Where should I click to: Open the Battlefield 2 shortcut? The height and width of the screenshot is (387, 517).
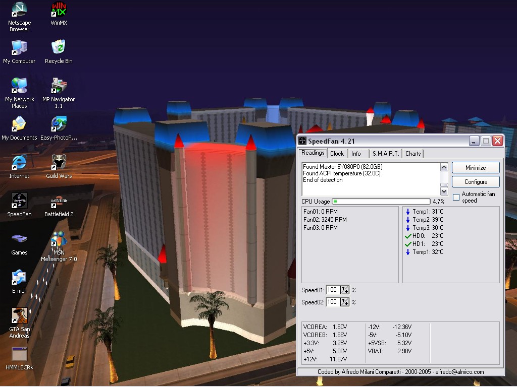(59, 201)
